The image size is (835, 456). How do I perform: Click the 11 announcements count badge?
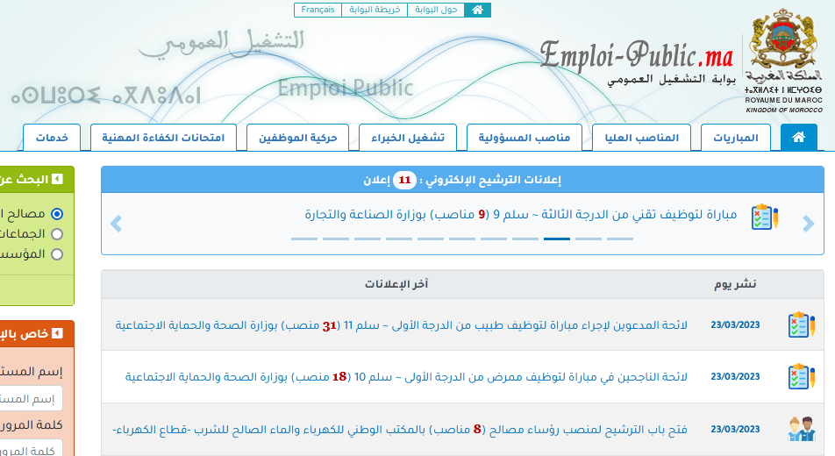pos(404,180)
